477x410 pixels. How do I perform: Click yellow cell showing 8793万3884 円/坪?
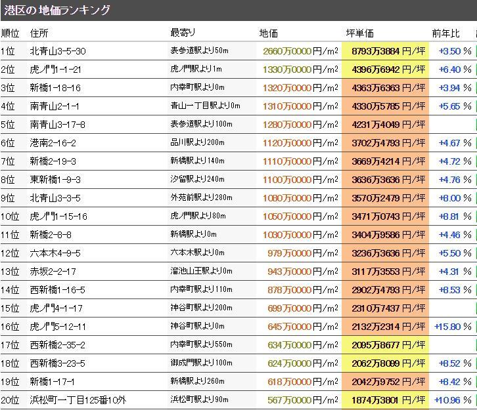point(384,51)
